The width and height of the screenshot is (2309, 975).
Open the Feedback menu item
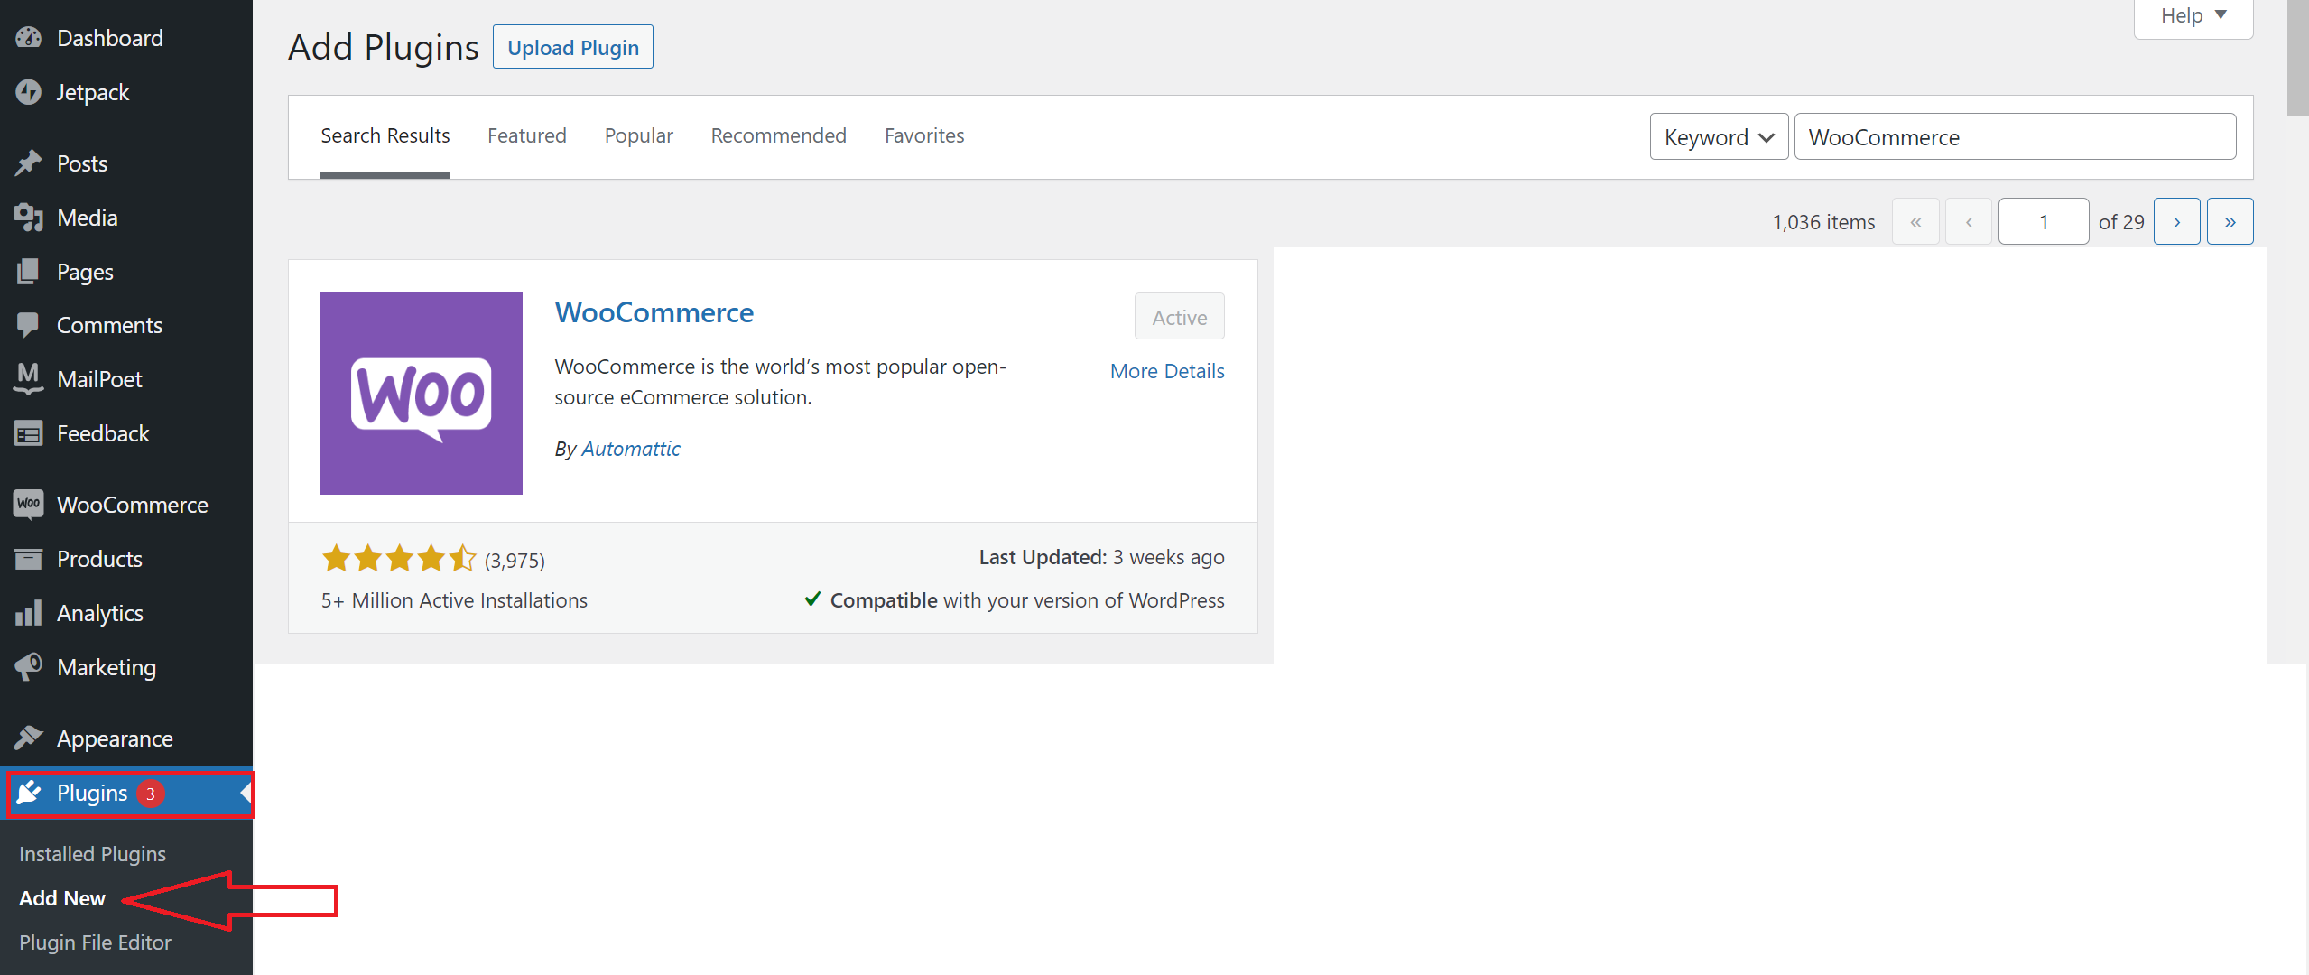click(126, 433)
